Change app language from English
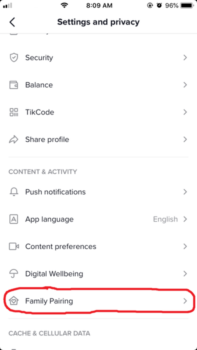 coord(98,219)
